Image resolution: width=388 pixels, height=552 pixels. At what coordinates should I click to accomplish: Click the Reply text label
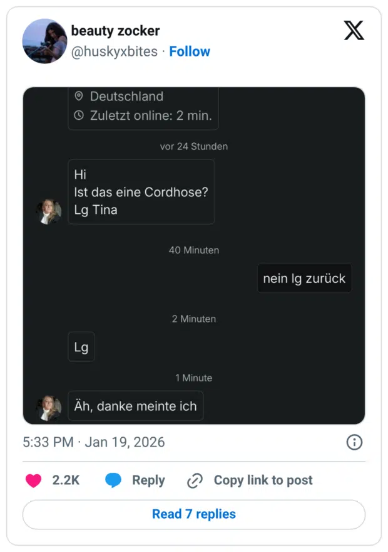(148, 480)
